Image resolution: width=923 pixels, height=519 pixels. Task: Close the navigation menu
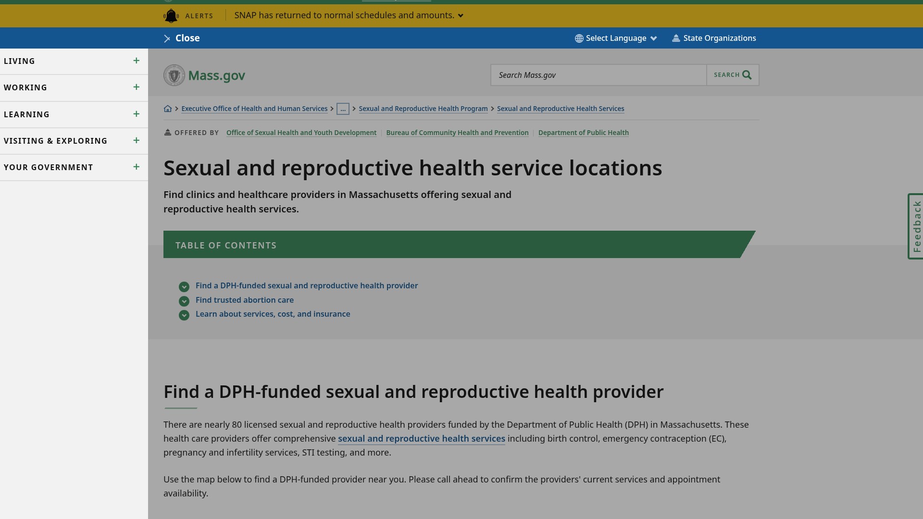182,38
